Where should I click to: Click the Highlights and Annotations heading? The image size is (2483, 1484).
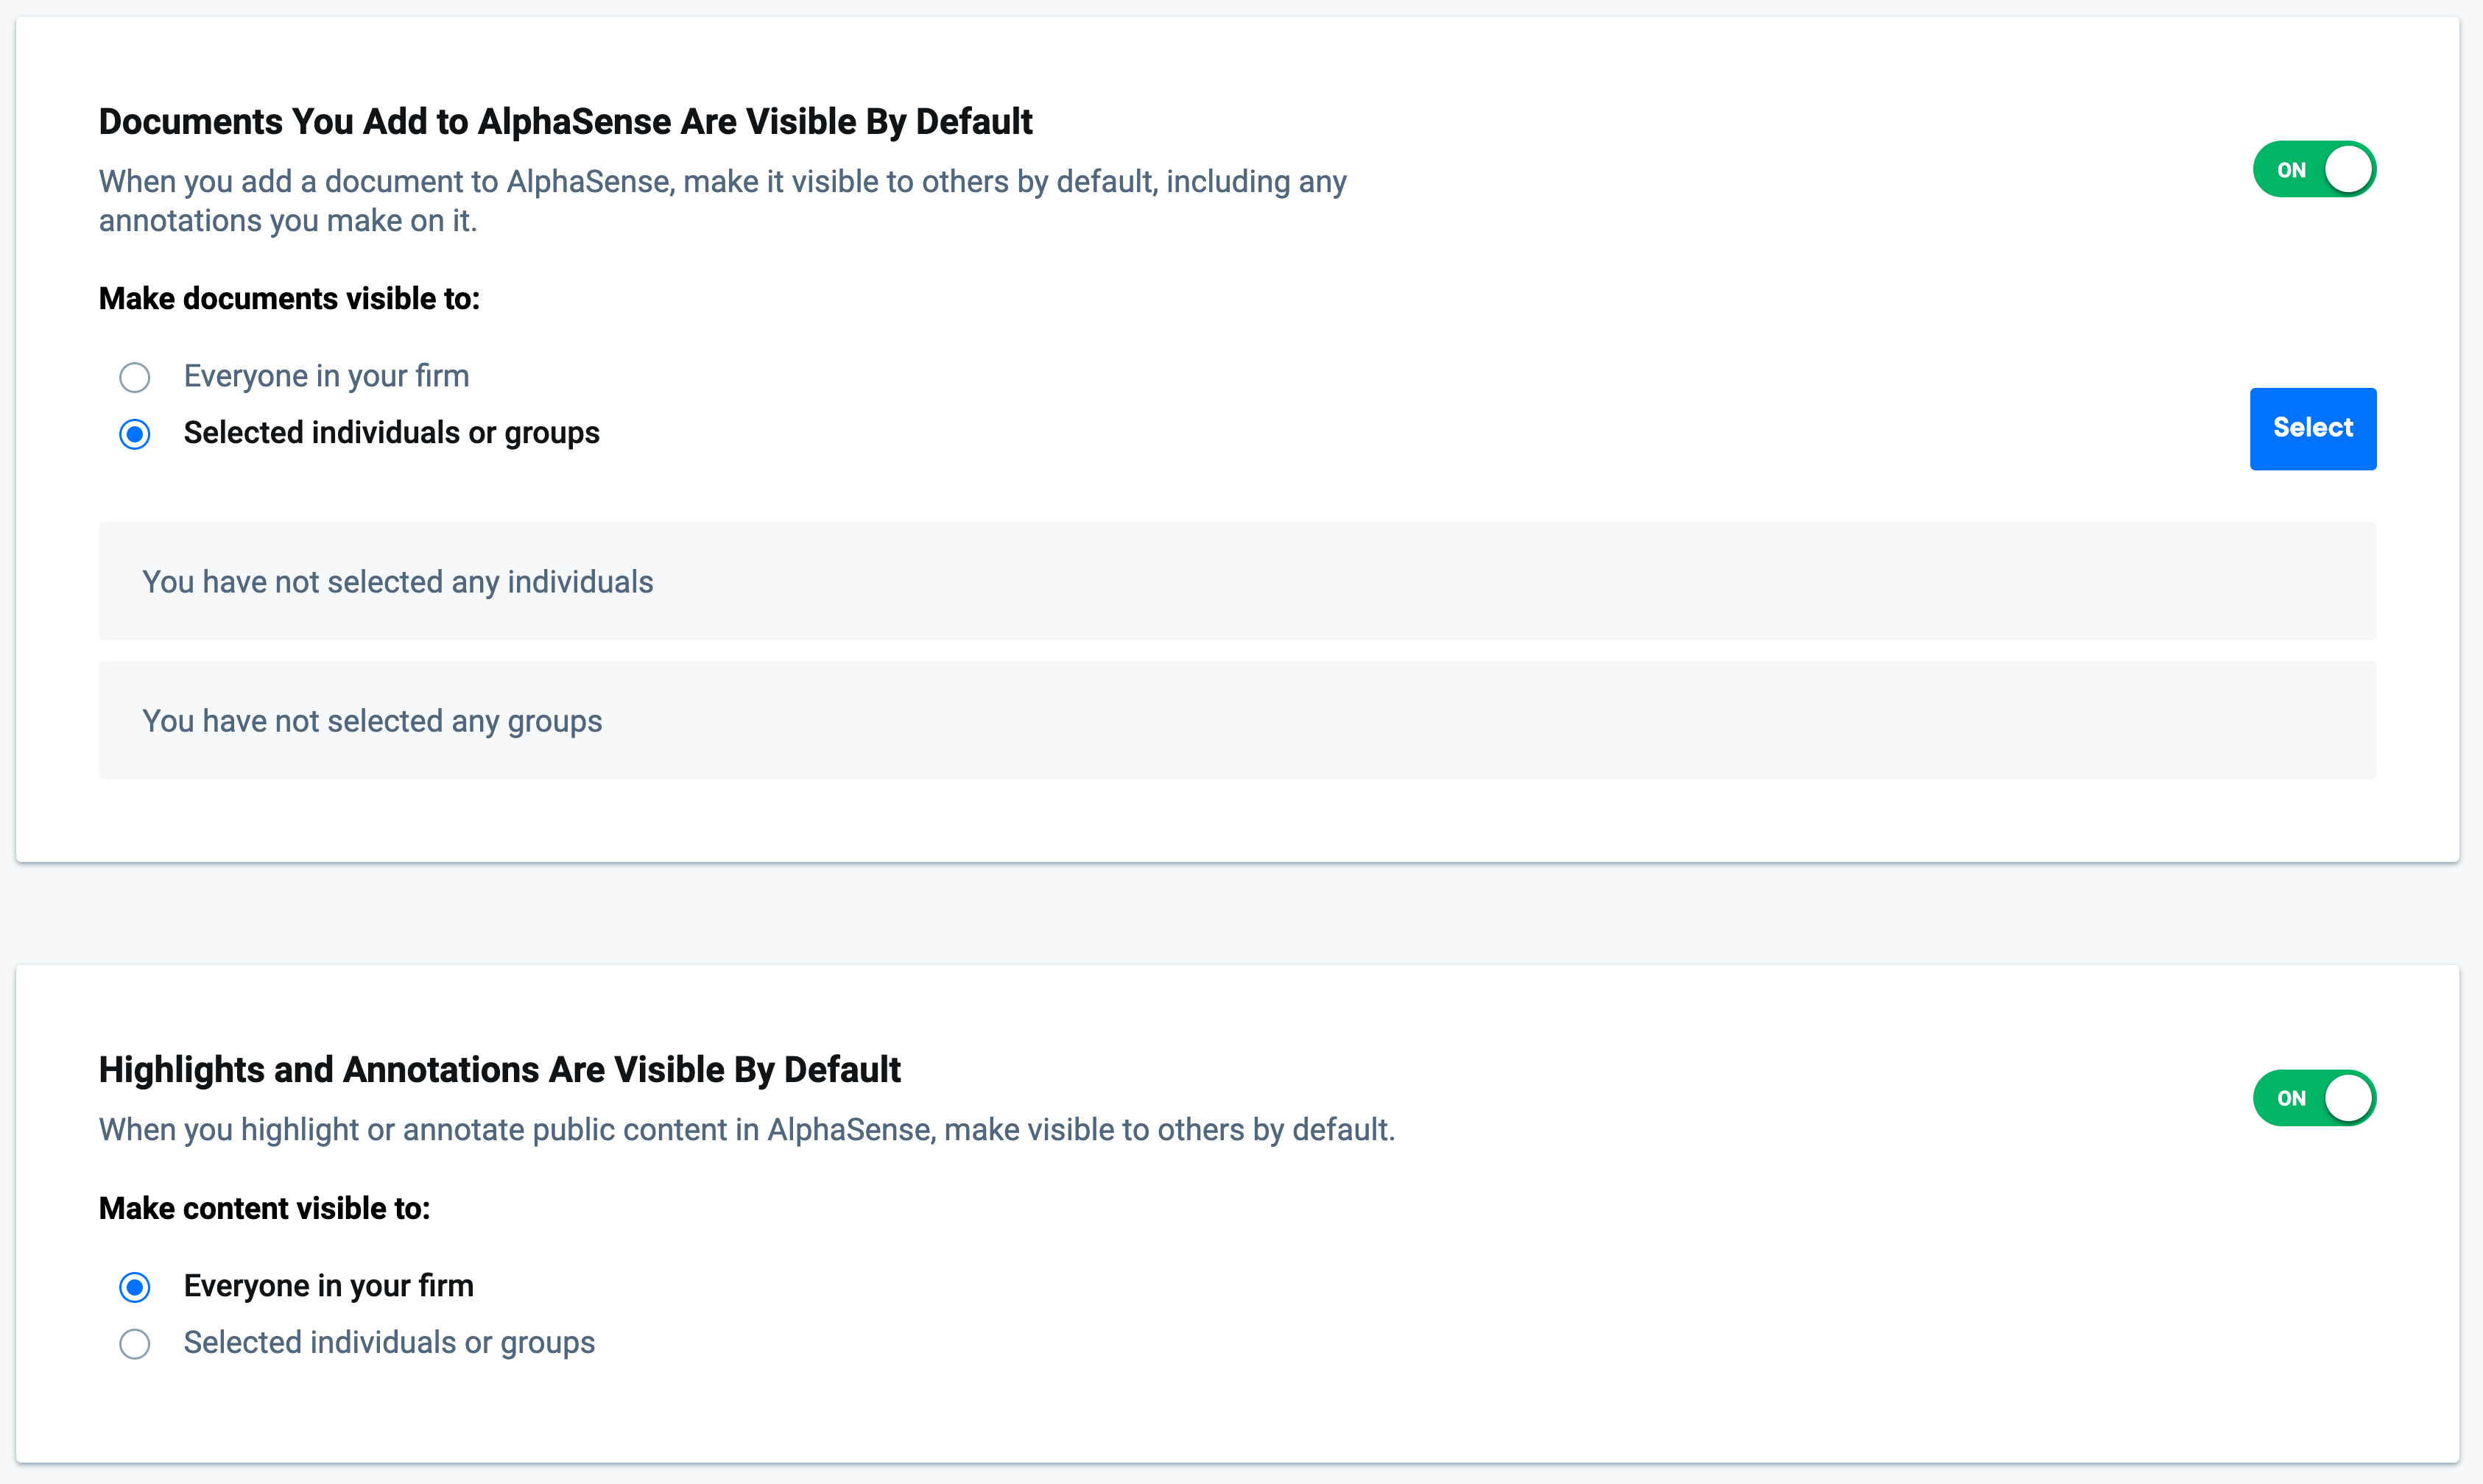(499, 1069)
